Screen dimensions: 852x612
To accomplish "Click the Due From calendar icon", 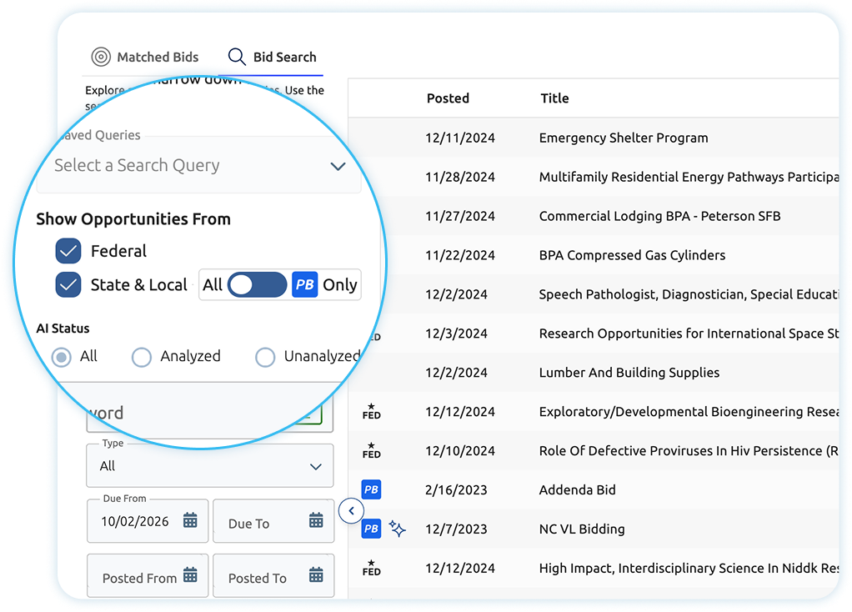I will [190, 520].
